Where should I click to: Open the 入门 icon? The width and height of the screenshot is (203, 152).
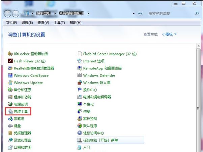pos(79,148)
